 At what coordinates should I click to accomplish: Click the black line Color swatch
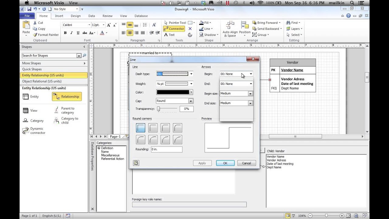pyautogui.click(x=173, y=92)
